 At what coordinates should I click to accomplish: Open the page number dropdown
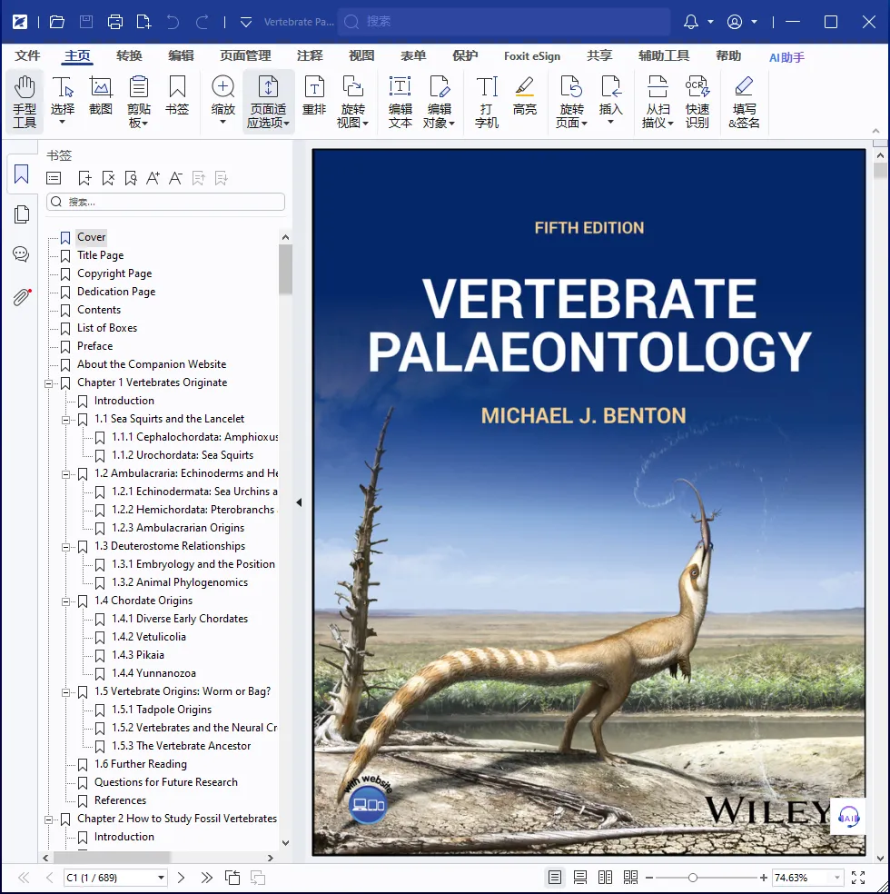(162, 878)
